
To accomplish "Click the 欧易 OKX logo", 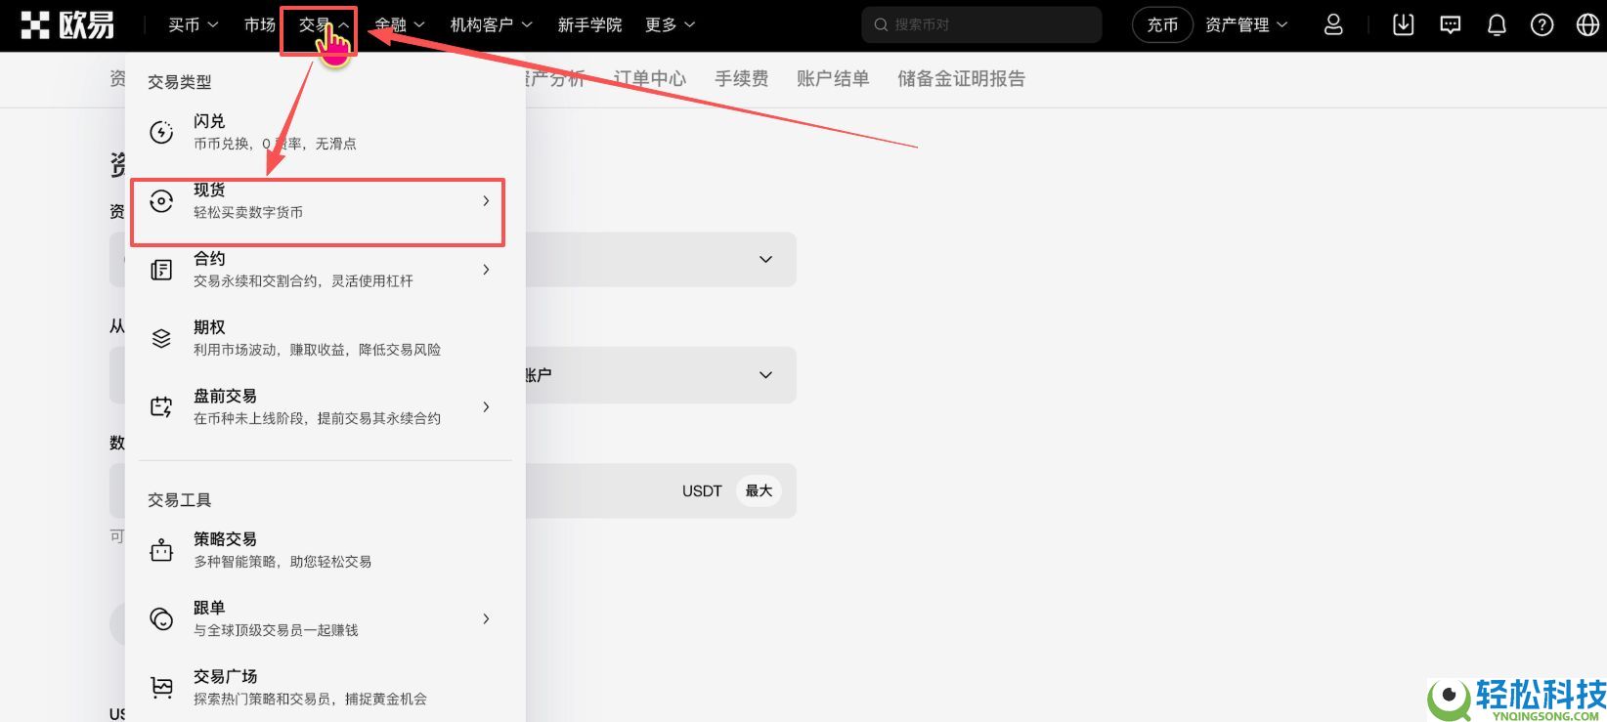I will click(67, 24).
